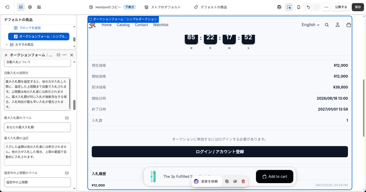The height and width of the screenshot is (192, 366).
Task: Click the settings panel scrollbar thumb
Action: pos(74,105)
